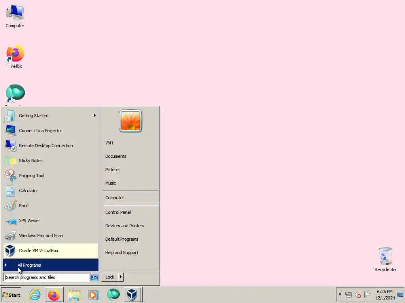Viewport: 405px width, 303px height.
Task: Expand Getting Started submenu arrow
Action: [x=95, y=116]
